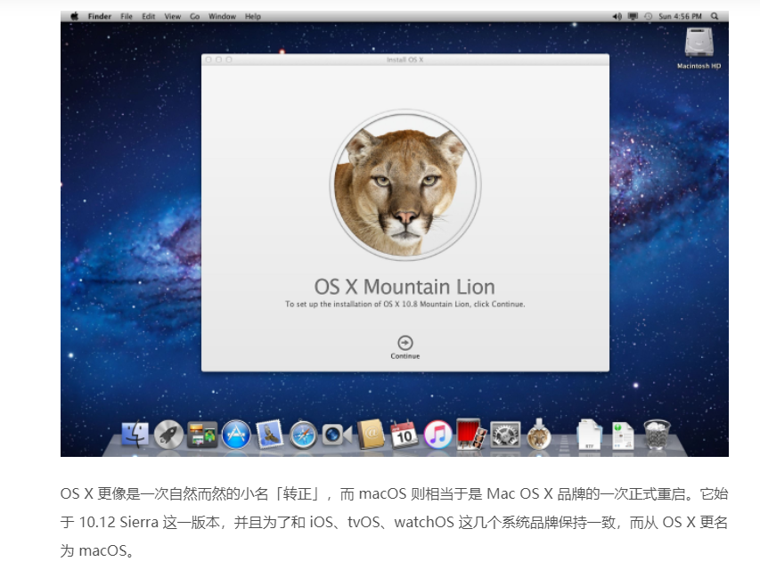Open volume control in menu bar
The image size is (760, 578).
tap(617, 16)
